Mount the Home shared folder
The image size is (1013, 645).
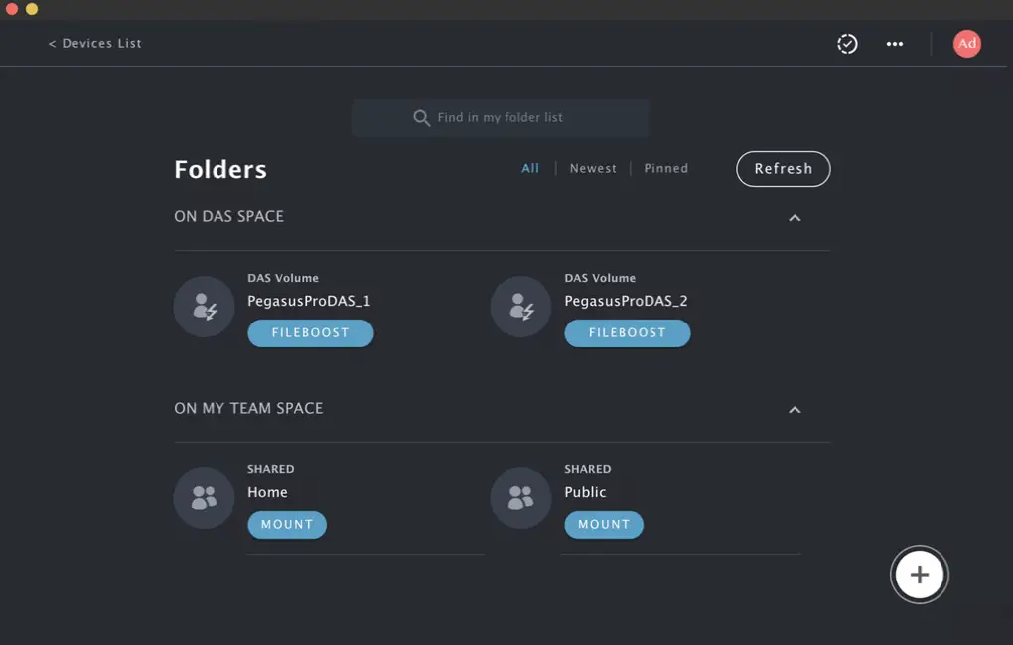[x=286, y=525]
